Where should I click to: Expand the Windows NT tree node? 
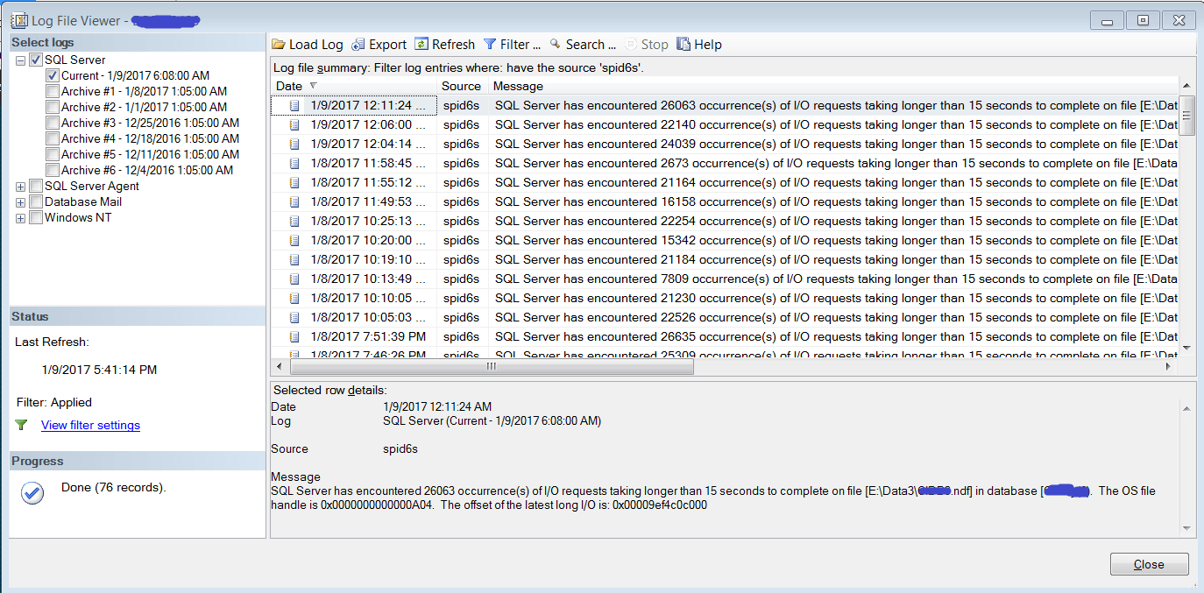(x=20, y=218)
